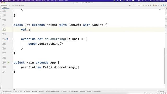This screenshot has width=167, height=94.
Task: Open the Main run configuration dropdown
Action: click(x=139, y=5)
